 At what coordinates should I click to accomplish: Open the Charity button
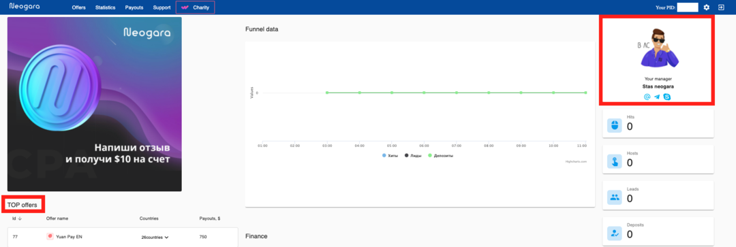click(x=196, y=7)
